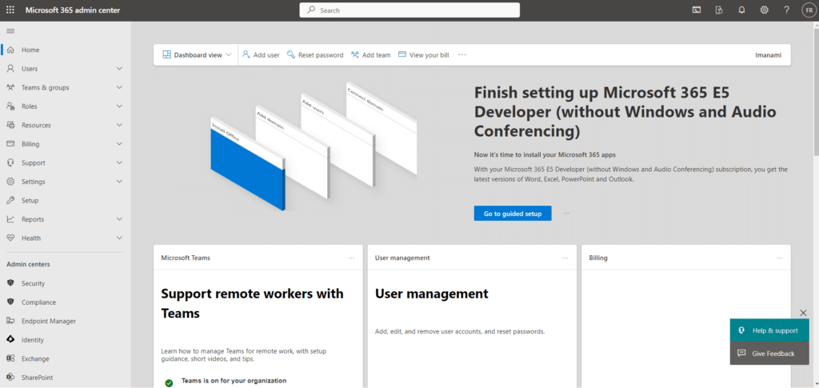Click the Endpoint Manager icon

pyautogui.click(x=10, y=321)
